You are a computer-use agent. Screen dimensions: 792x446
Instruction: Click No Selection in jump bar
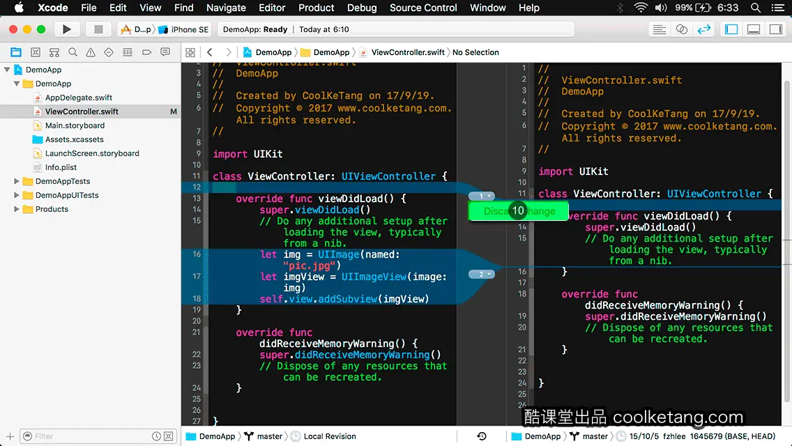pos(475,52)
